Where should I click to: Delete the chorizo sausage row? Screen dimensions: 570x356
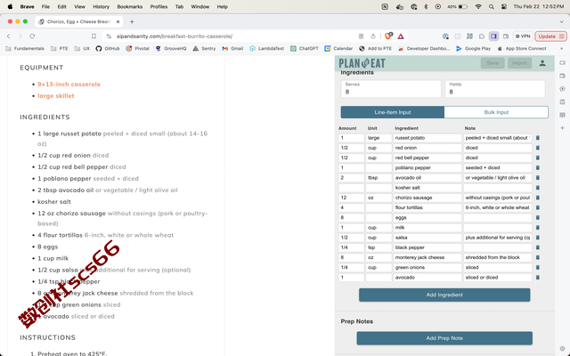(x=538, y=198)
